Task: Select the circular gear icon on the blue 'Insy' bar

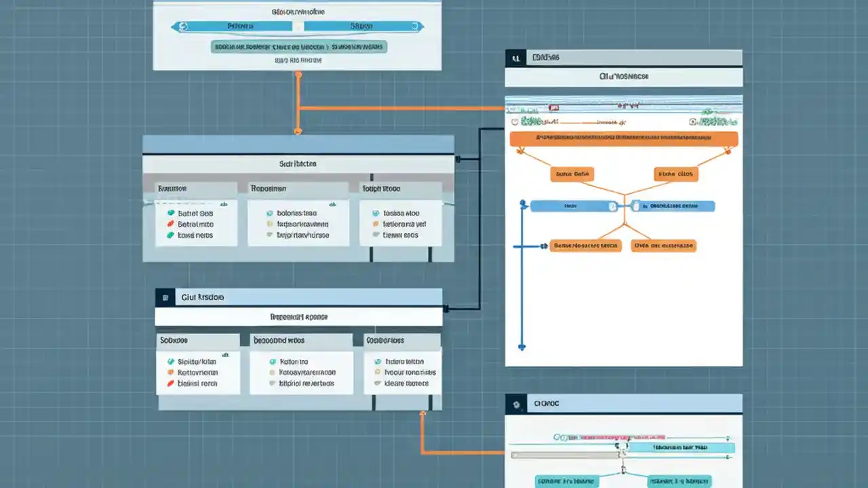Action: pos(612,206)
